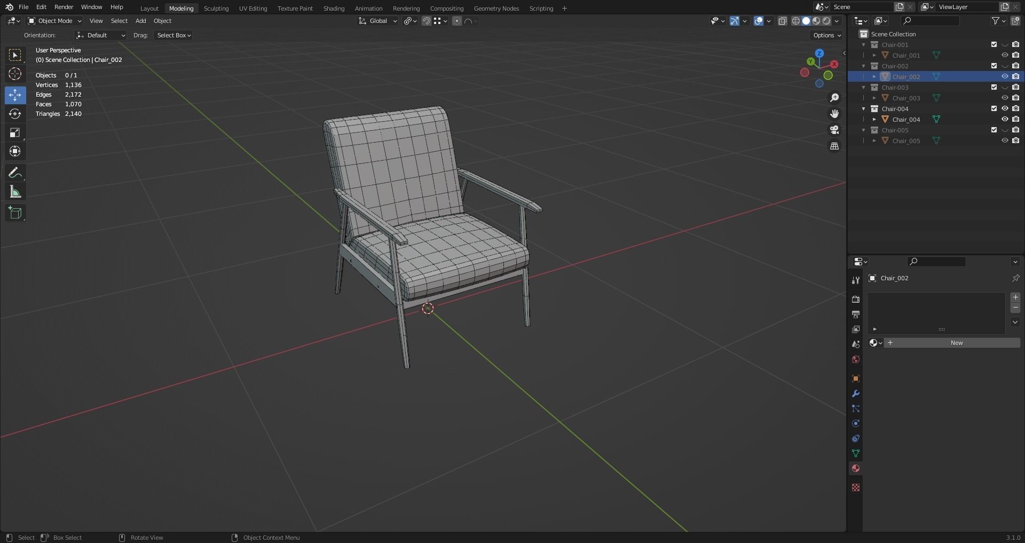Collapse the Chair-004 collection

[x=864, y=108]
